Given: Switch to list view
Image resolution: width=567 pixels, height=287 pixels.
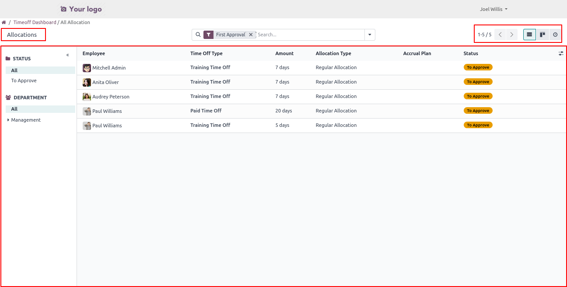Looking at the screenshot, I should (x=529, y=35).
